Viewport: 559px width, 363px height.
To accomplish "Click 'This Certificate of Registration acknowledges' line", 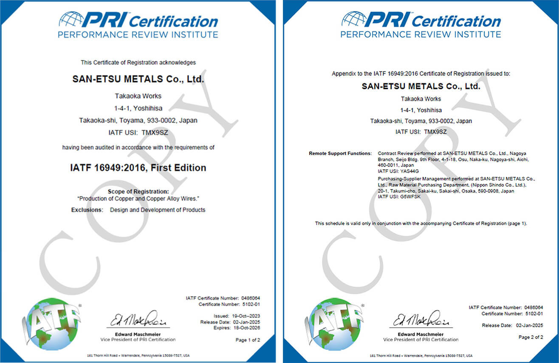I will pyautogui.click(x=138, y=62).
